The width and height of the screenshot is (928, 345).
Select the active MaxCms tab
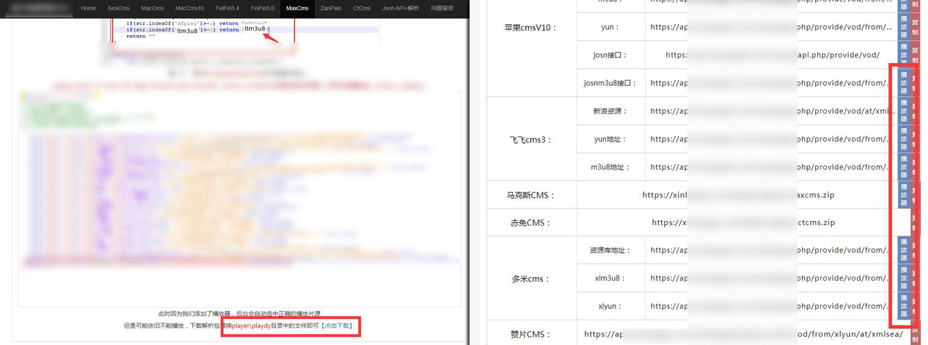point(297,9)
